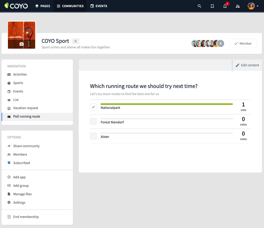Click the Settings gear icon
Screen dimensions: 264x228
(x=9, y=202)
